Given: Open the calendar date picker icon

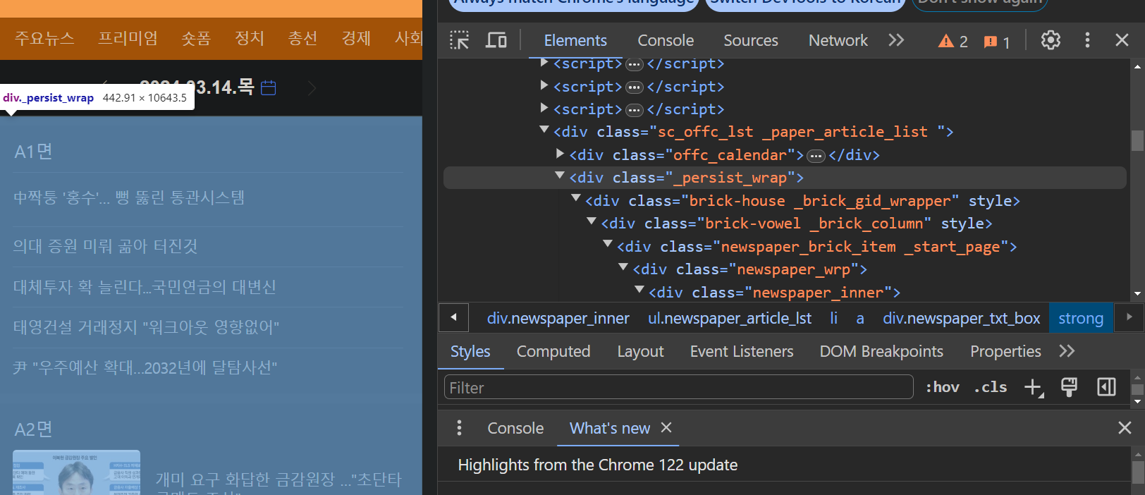Looking at the screenshot, I should click(x=269, y=88).
